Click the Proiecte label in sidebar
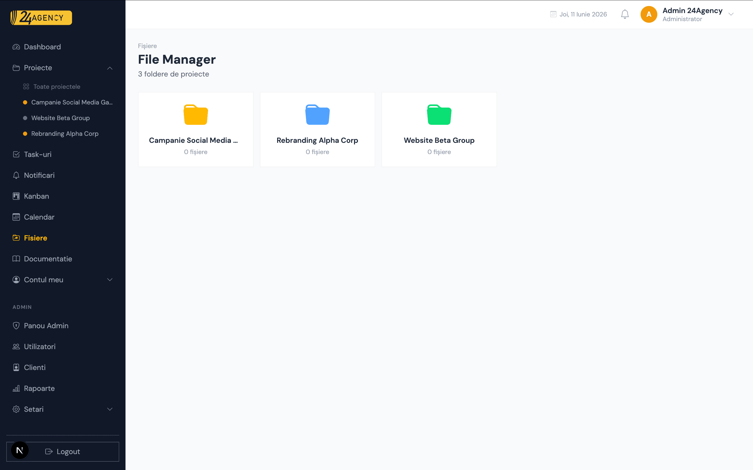 click(x=38, y=68)
